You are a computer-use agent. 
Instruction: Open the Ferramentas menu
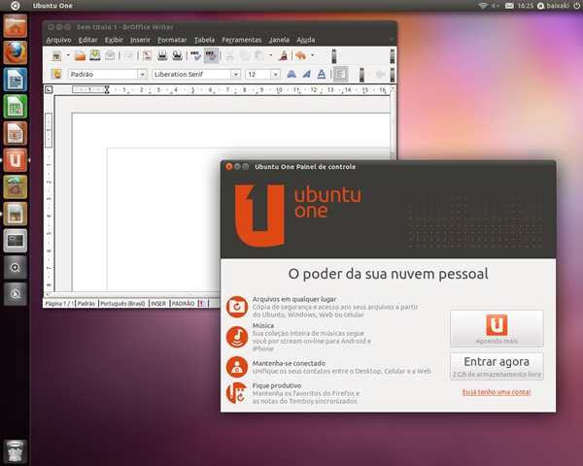pyautogui.click(x=241, y=40)
